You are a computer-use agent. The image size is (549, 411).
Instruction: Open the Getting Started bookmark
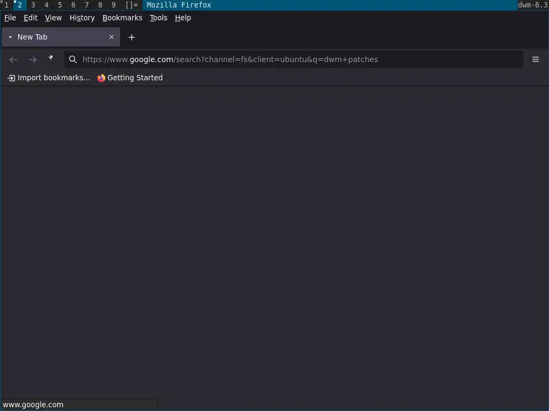point(130,78)
